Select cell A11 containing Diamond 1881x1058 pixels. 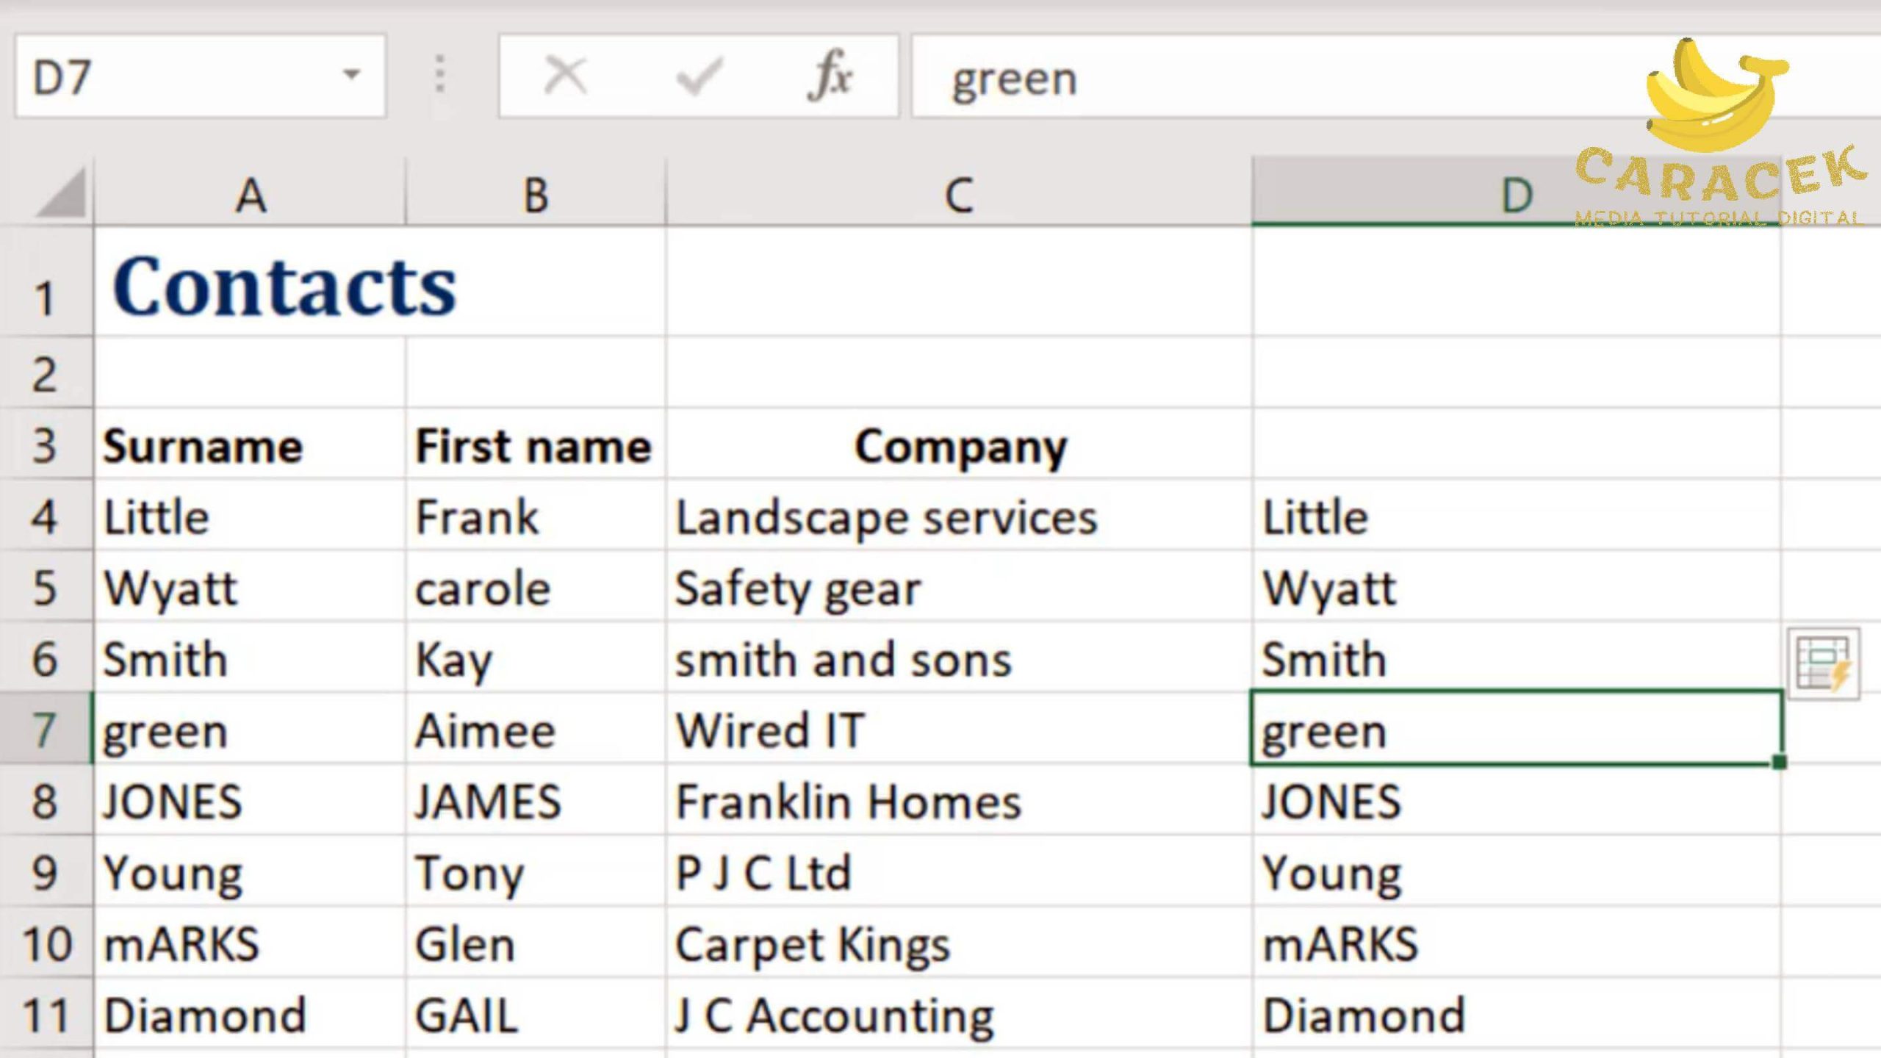coord(250,1013)
